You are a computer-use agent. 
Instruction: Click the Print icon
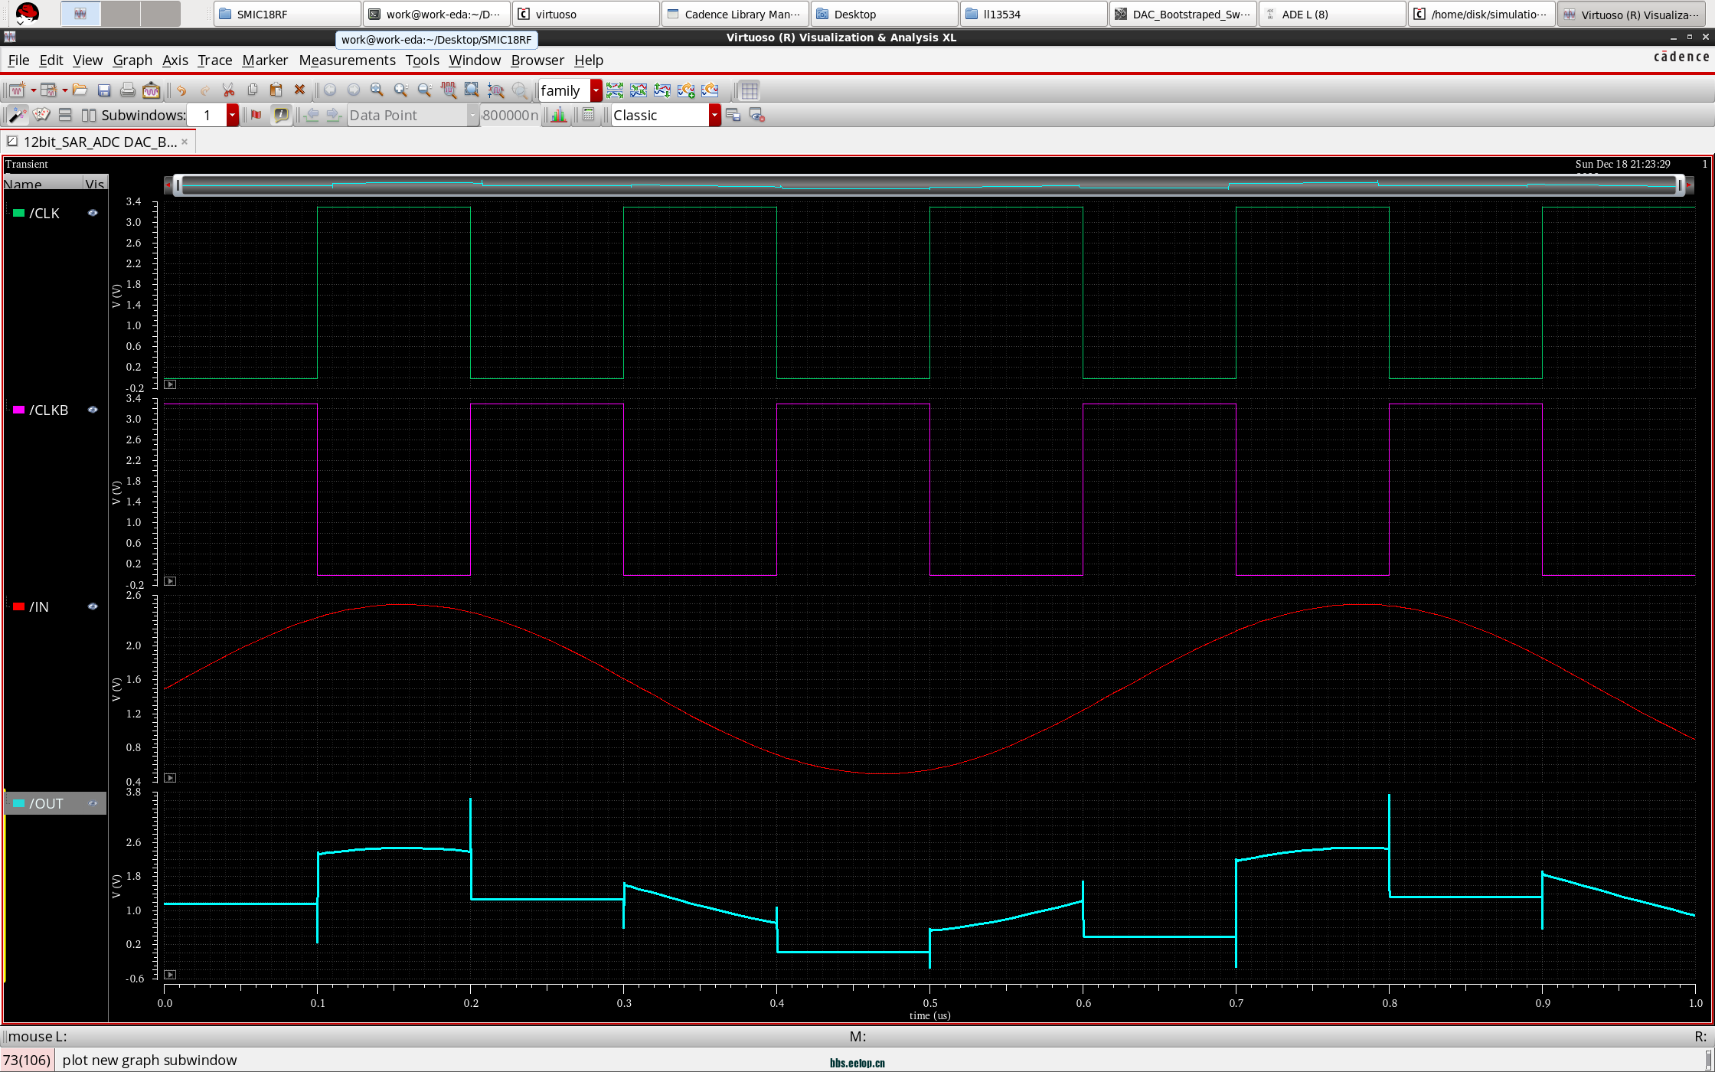(127, 90)
